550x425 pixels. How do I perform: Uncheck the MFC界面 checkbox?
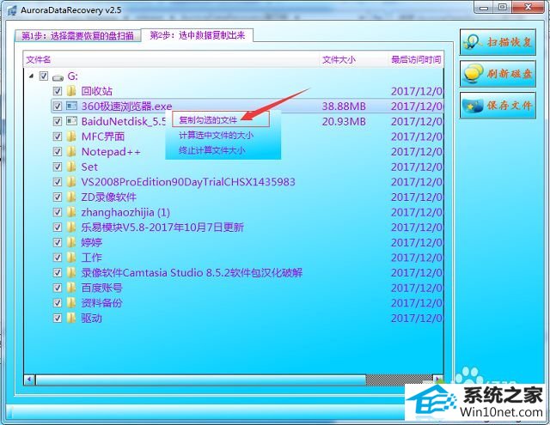pos(58,137)
